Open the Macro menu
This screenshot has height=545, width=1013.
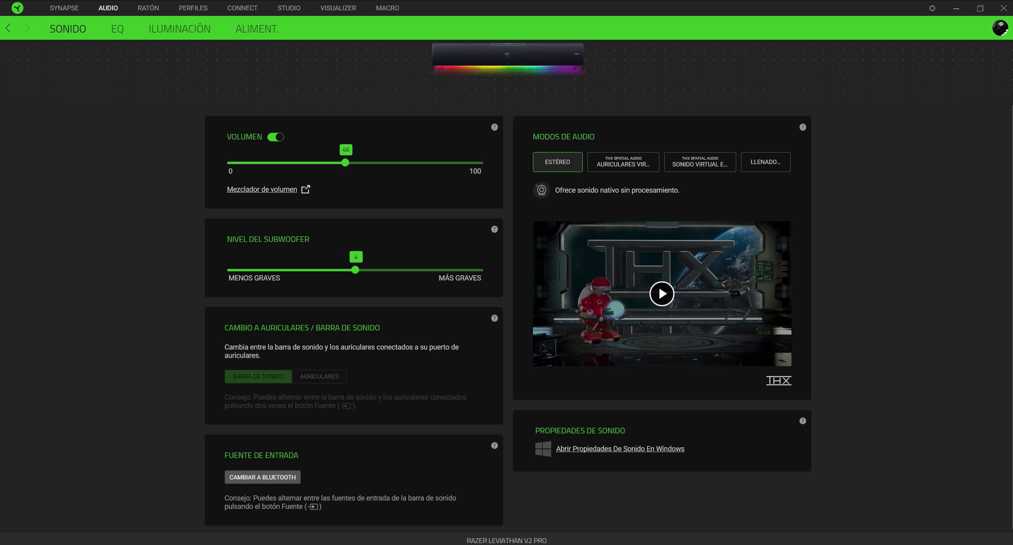[387, 8]
